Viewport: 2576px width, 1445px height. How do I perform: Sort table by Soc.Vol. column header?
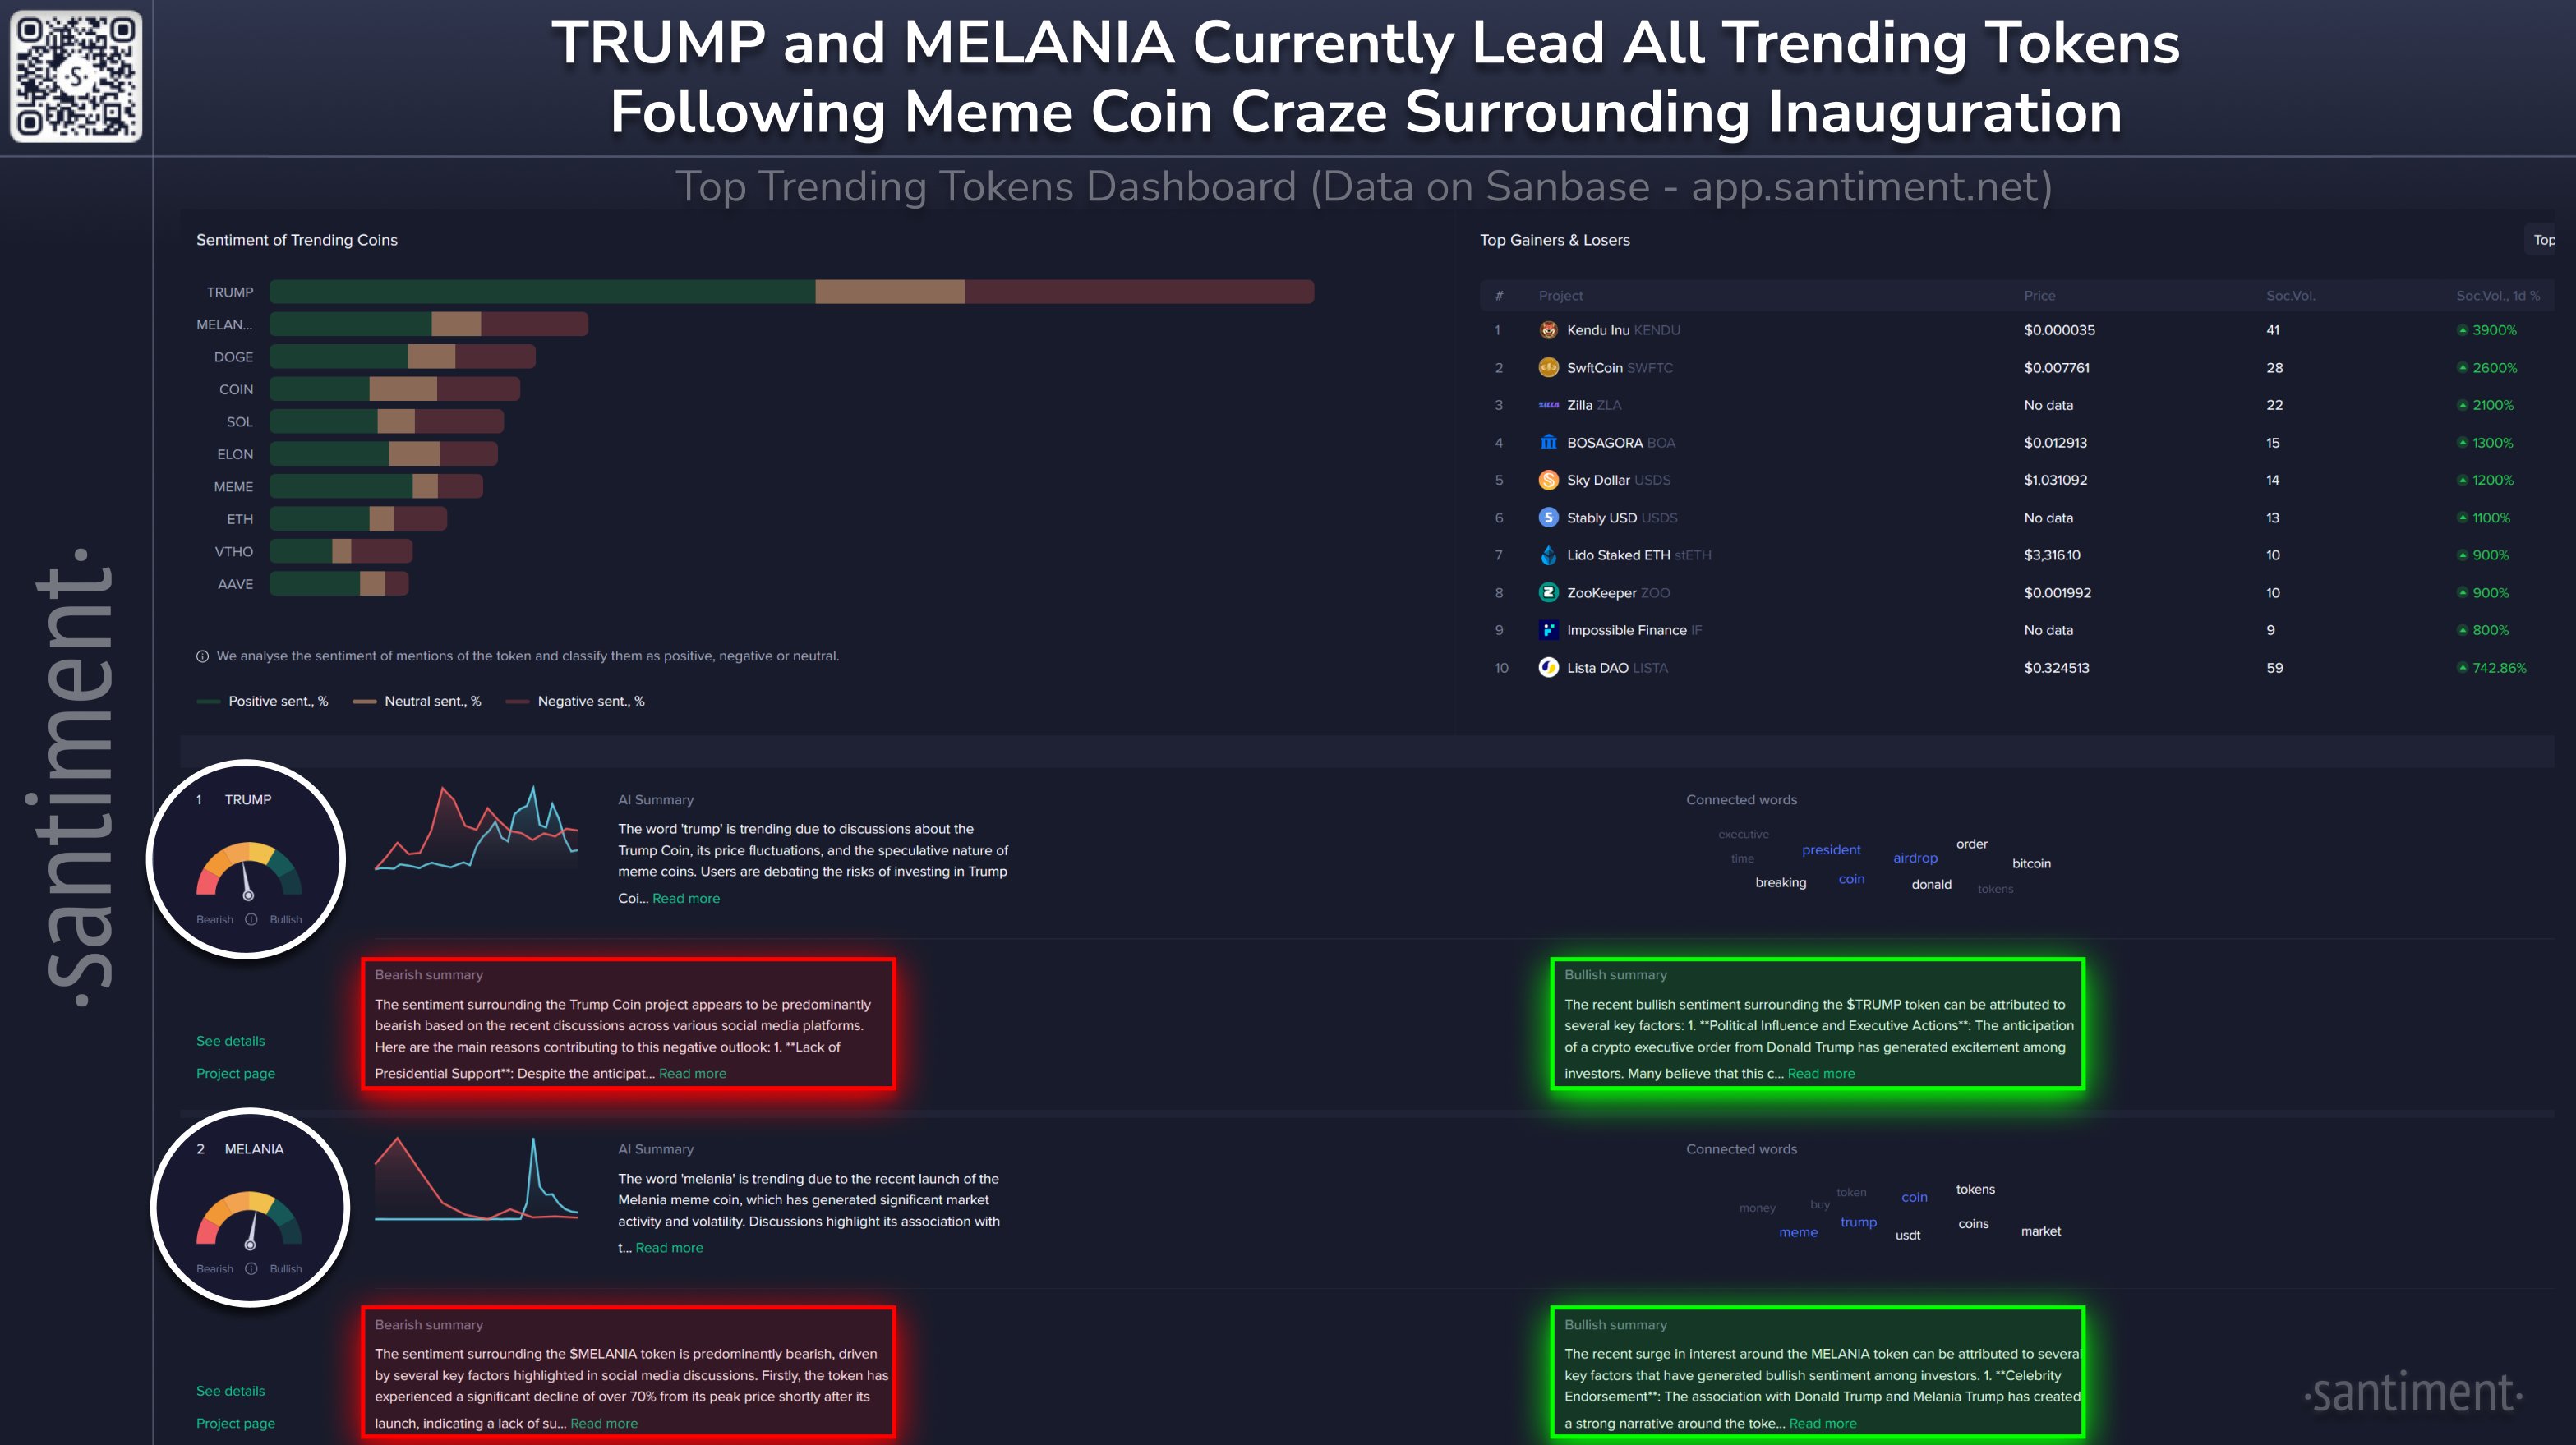(x=2290, y=296)
